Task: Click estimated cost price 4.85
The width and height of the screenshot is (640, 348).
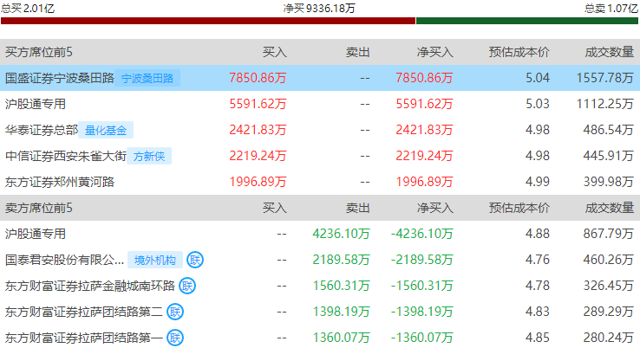Action: 538,338
